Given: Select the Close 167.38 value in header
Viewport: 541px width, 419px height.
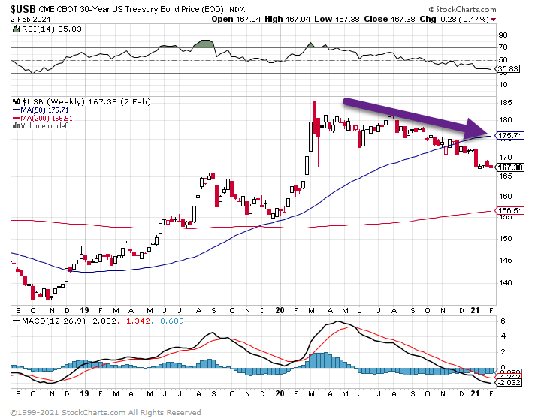Looking at the screenshot, I should (389, 19).
